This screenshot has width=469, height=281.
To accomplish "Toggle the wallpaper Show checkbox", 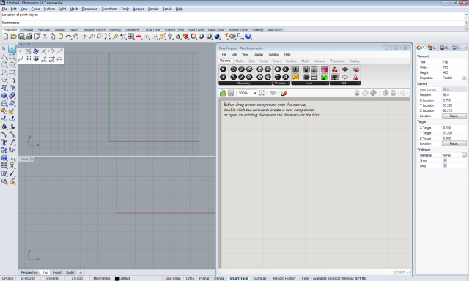I will pos(445,160).
